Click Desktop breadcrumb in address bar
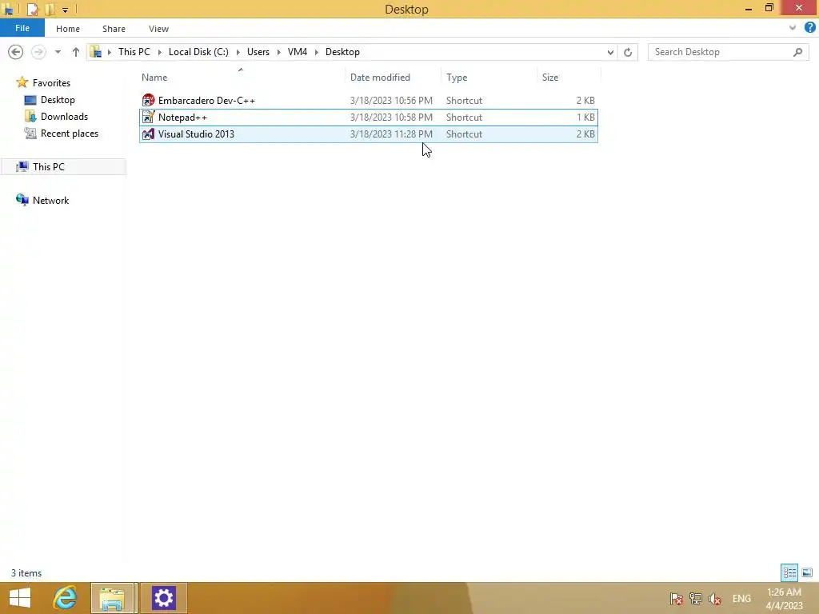 point(342,52)
